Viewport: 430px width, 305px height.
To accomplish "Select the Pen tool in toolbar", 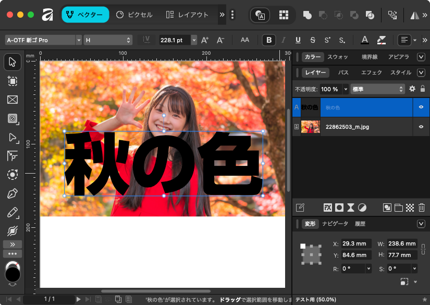I will 13,194.
